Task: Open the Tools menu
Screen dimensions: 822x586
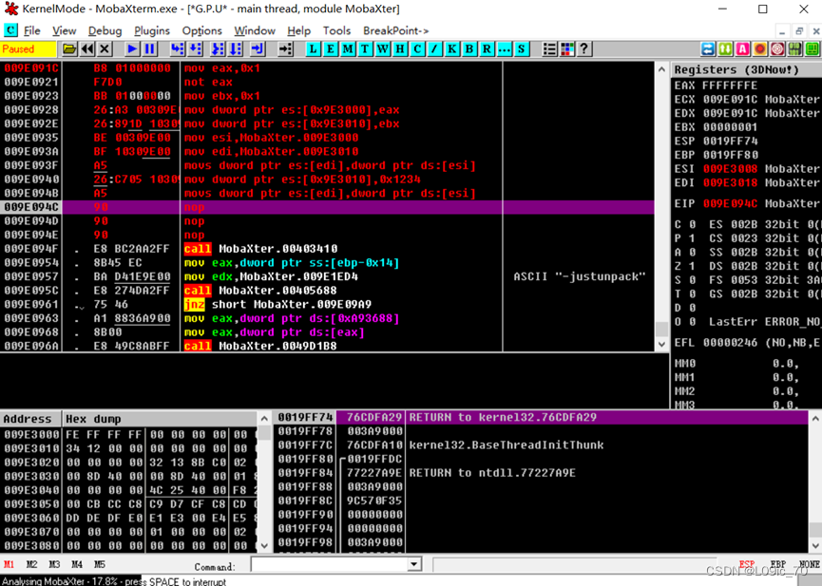Action: (x=336, y=31)
